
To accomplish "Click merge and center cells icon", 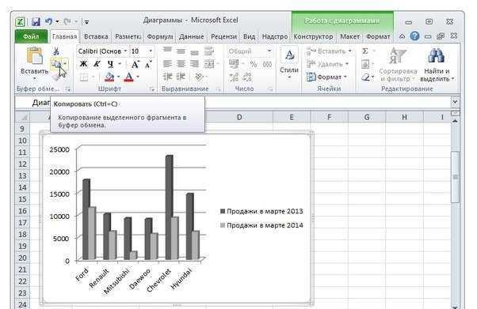I will pyautogui.click(x=209, y=64).
